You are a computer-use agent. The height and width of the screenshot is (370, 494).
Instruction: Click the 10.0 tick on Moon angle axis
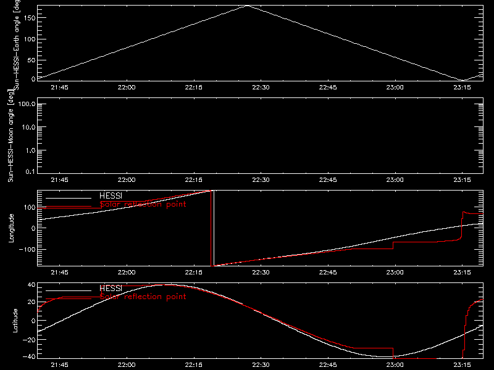(28, 128)
